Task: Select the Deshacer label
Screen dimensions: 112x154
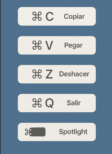Action: click(x=74, y=74)
